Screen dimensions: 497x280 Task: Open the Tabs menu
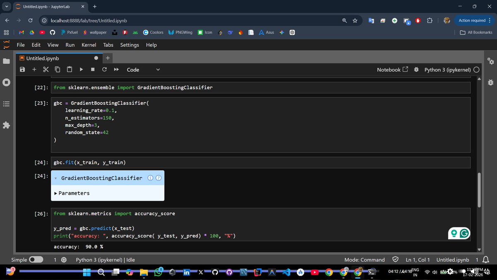[x=108, y=45]
